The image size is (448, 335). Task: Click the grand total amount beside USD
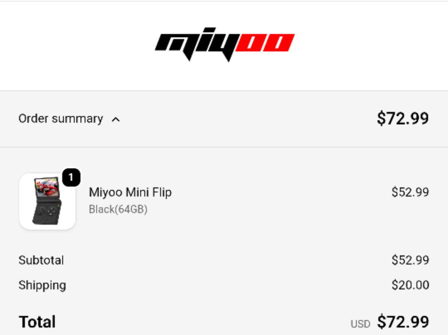pyautogui.click(x=402, y=322)
